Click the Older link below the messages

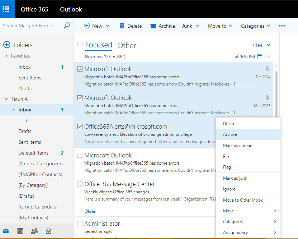[x=90, y=211]
